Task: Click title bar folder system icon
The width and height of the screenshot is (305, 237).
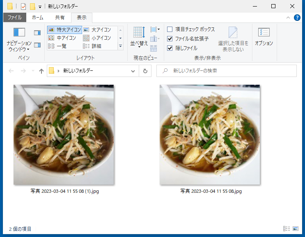Action: pos(10,7)
